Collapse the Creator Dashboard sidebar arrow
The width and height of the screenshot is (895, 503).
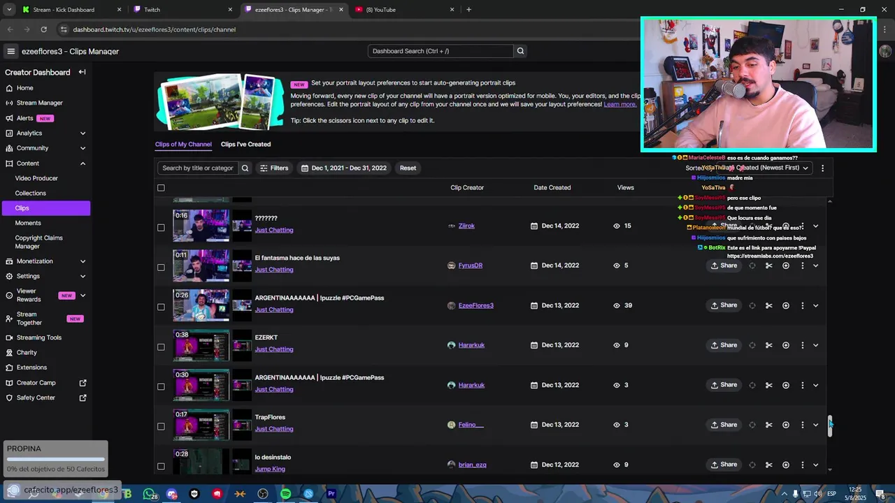tap(82, 72)
